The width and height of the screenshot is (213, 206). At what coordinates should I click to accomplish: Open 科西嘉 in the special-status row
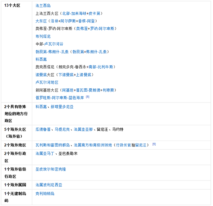(x=41, y=107)
